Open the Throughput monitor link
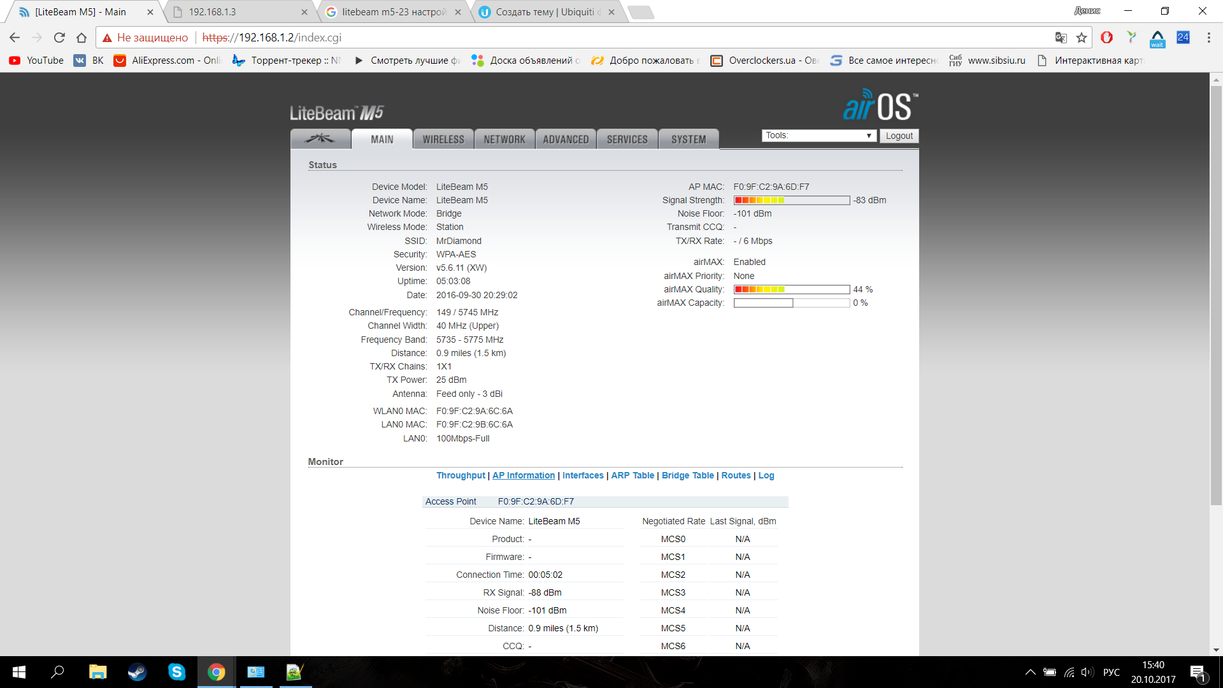 point(461,476)
